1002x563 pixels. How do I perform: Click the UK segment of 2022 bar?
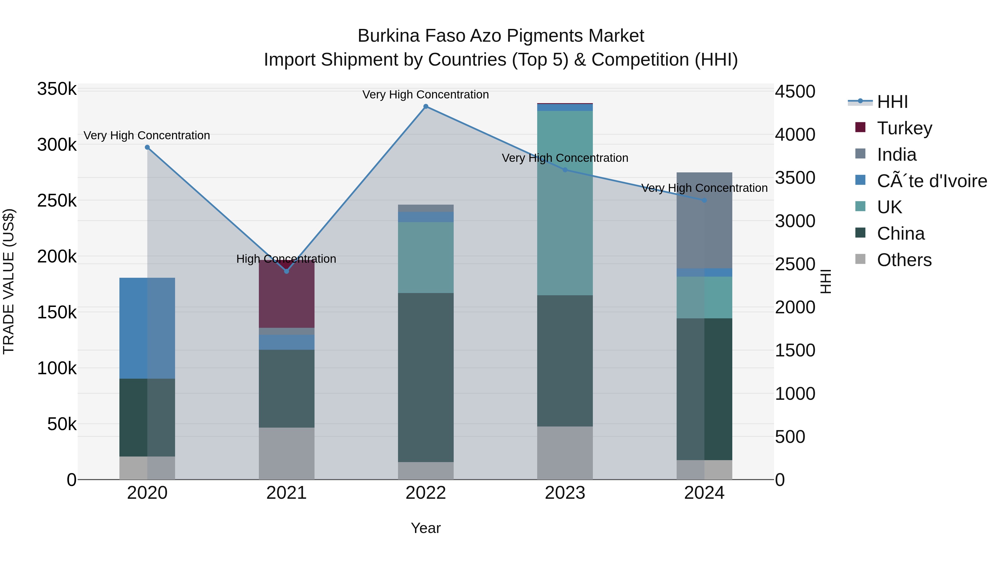tap(426, 258)
